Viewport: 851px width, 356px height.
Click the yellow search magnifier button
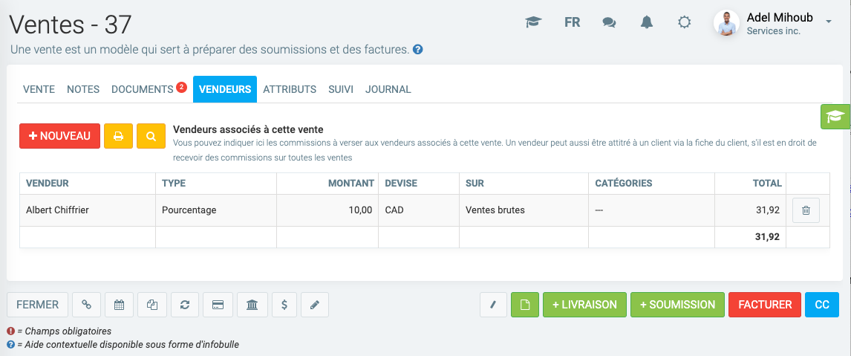pyautogui.click(x=151, y=137)
